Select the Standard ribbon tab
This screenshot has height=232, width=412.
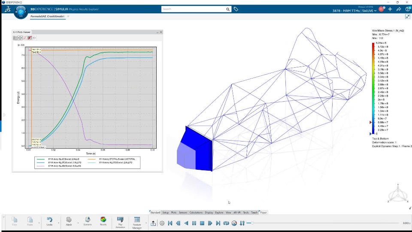pos(155,213)
